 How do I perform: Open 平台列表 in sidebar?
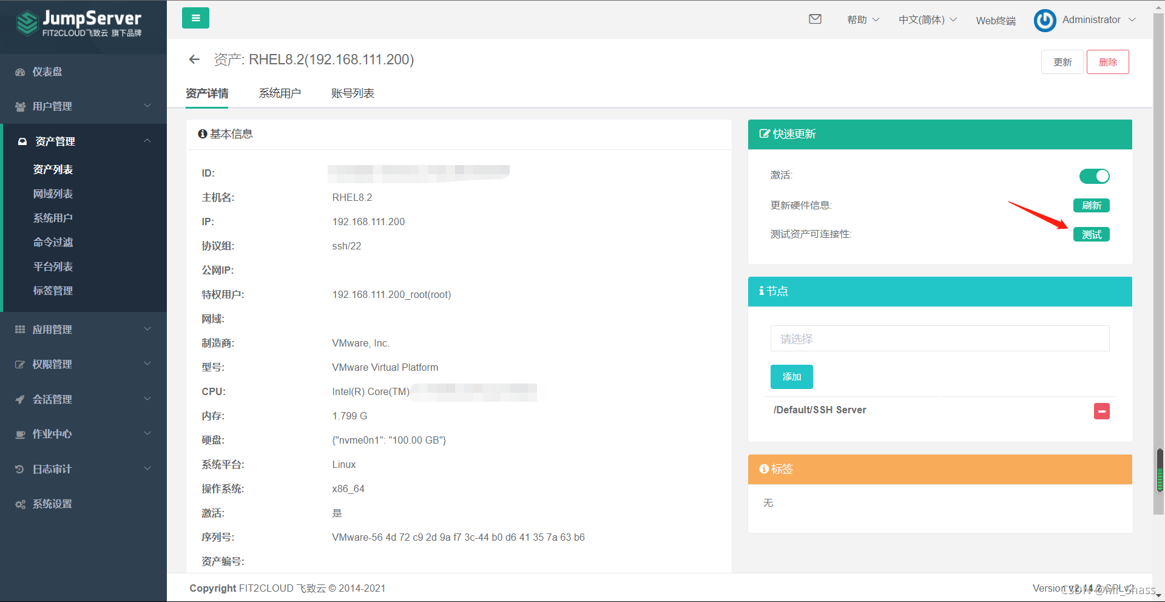(53, 266)
